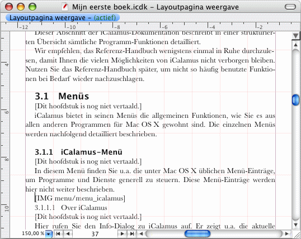Click the text [IMG menu/menu_icalamus]
The image size is (301, 239).
click(x=80, y=198)
